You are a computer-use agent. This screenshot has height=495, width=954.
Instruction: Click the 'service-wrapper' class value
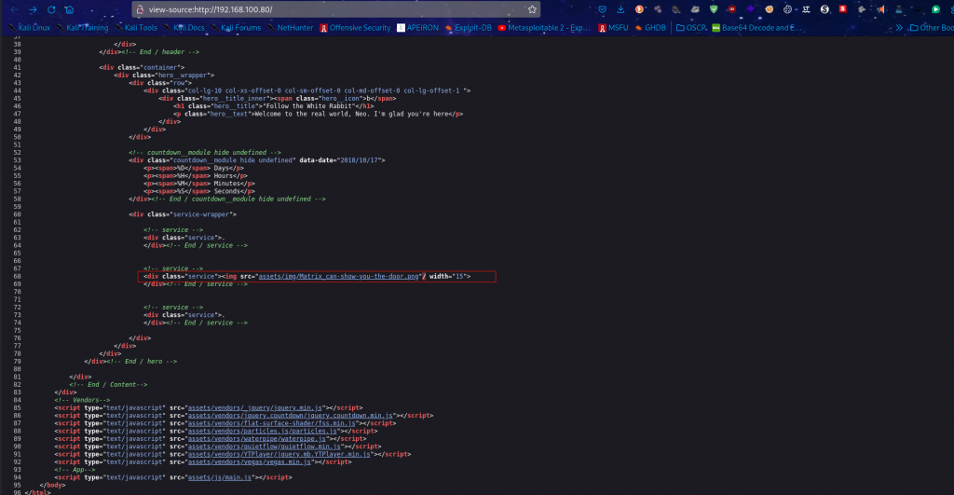(x=202, y=214)
